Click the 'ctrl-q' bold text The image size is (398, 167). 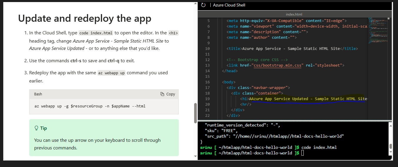pos(113,60)
